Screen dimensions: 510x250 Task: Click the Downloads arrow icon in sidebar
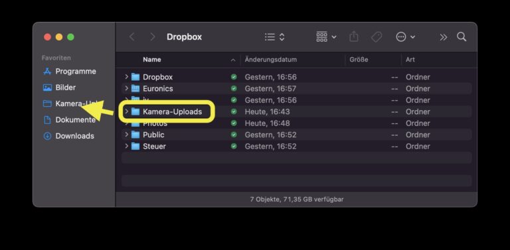pos(48,136)
